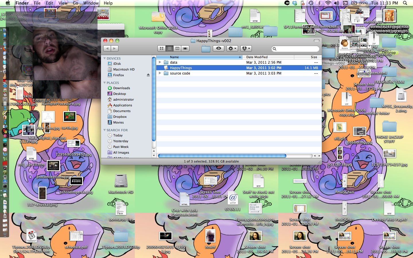Open the Go menu

click(75, 3)
